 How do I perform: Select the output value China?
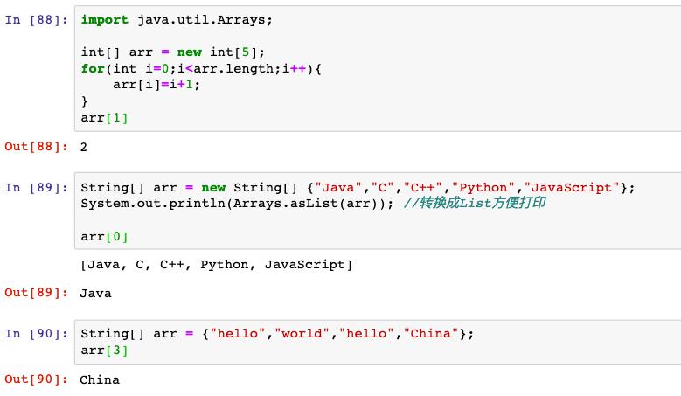pos(100,380)
